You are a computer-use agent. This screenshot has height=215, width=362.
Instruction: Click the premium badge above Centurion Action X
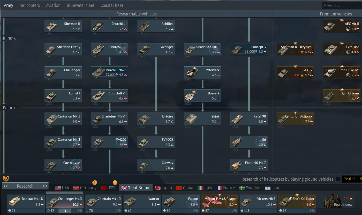click(295, 113)
